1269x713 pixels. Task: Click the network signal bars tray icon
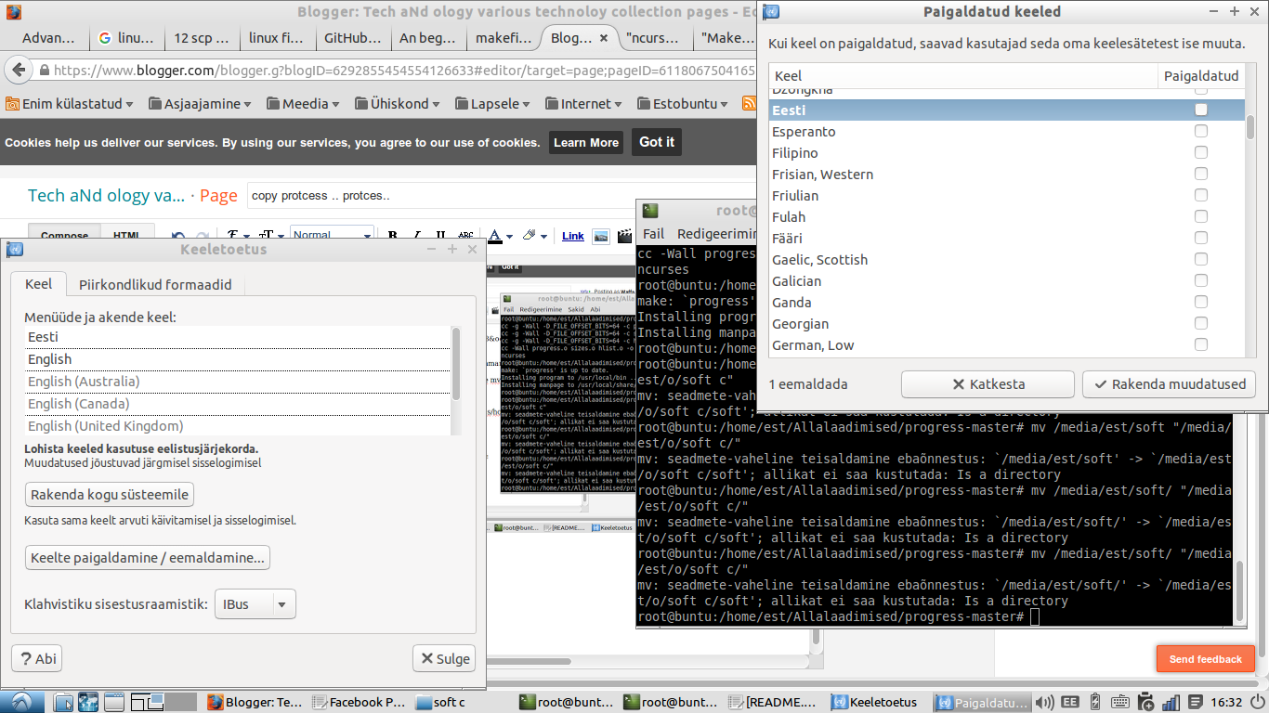1171,703
